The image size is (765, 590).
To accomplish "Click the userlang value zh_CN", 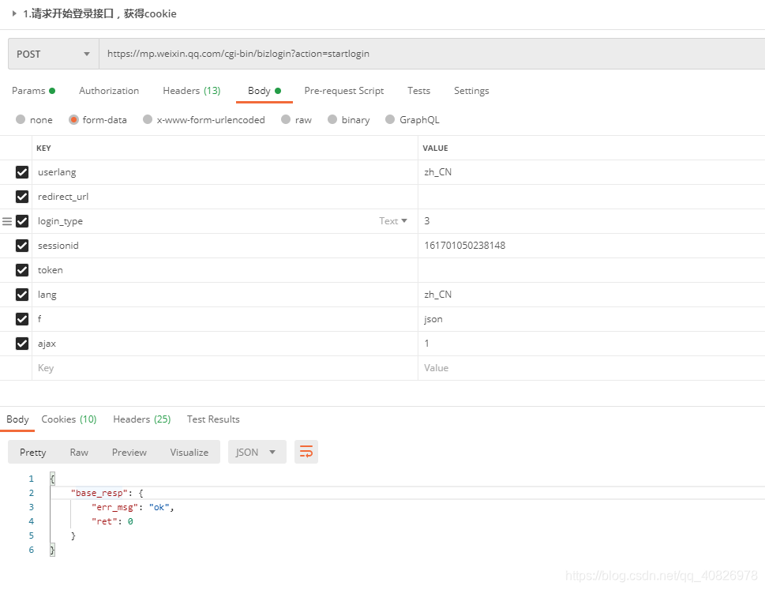I will pyautogui.click(x=437, y=171).
